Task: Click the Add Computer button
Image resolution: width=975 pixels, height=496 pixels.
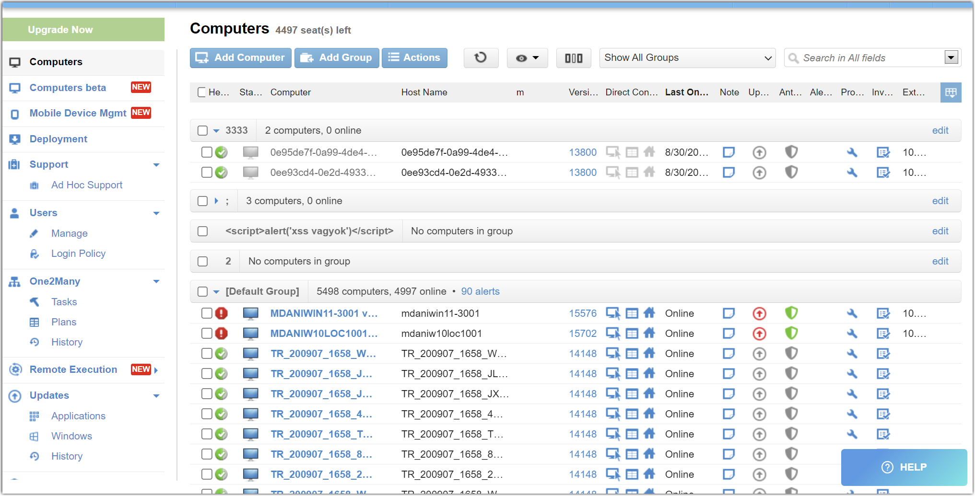Action: [240, 58]
